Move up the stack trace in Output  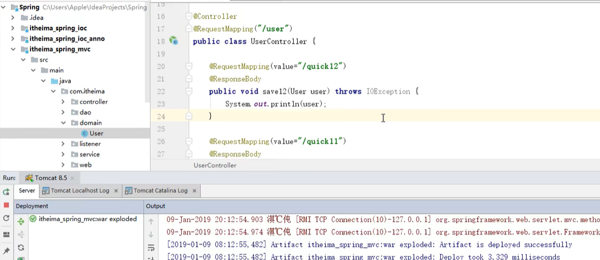tap(151, 221)
